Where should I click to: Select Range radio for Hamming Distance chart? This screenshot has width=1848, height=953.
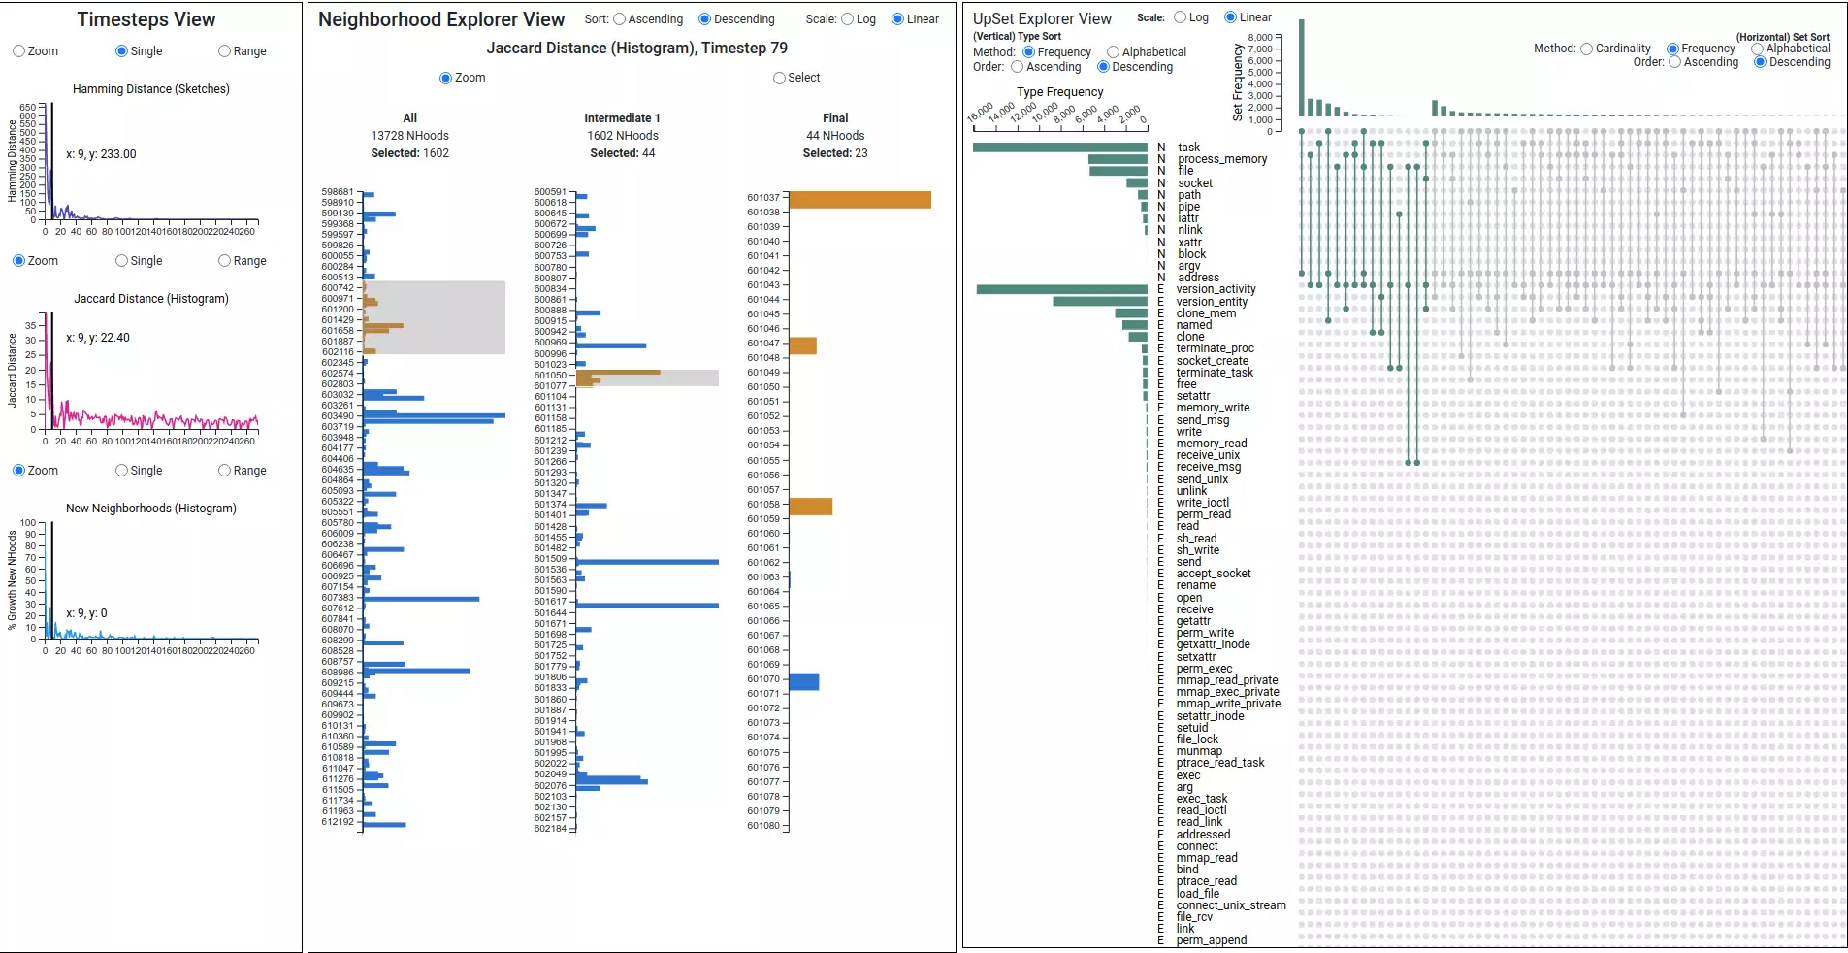tap(224, 51)
